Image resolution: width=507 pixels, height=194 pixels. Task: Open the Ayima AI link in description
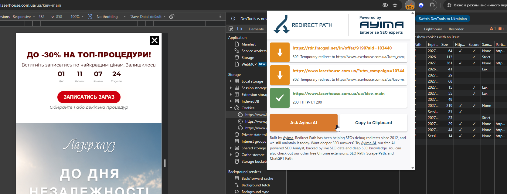click(368, 143)
